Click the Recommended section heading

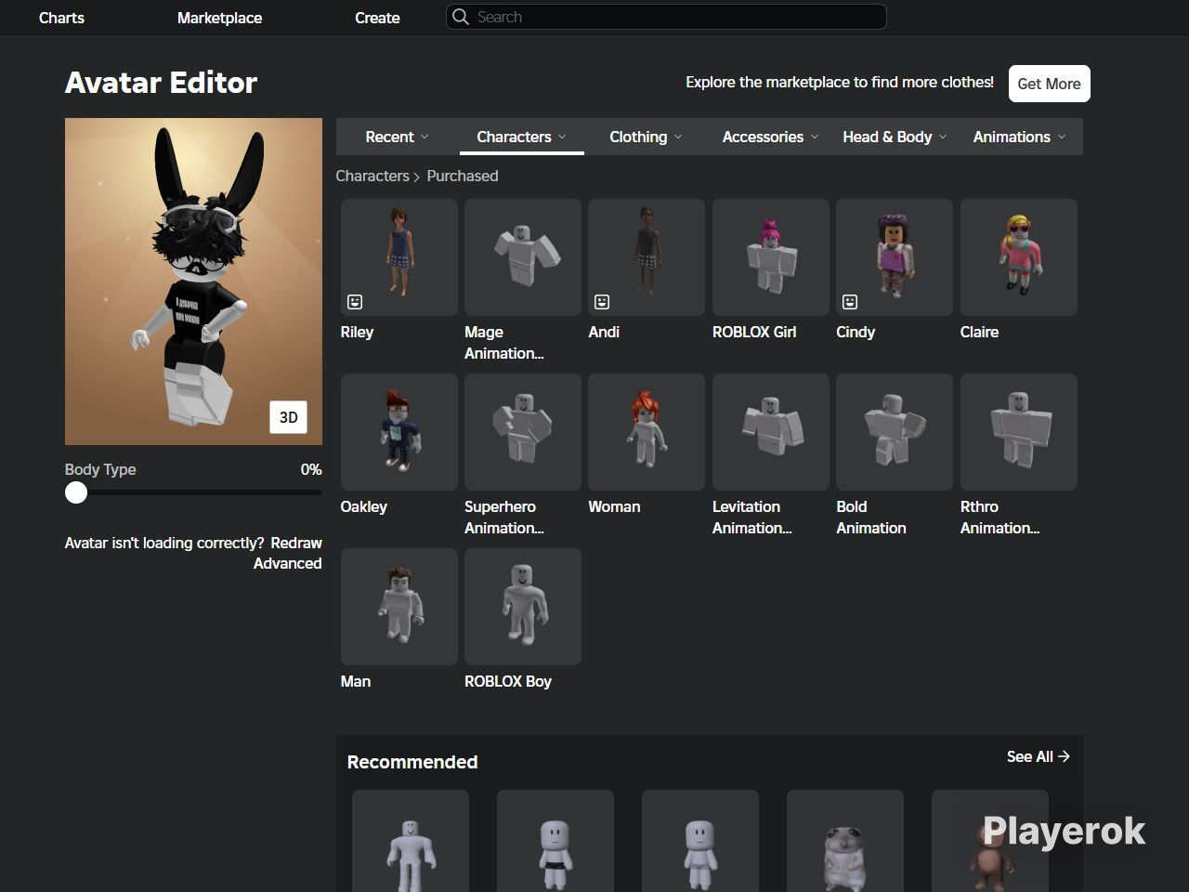pyautogui.click(x=412, y=762)
